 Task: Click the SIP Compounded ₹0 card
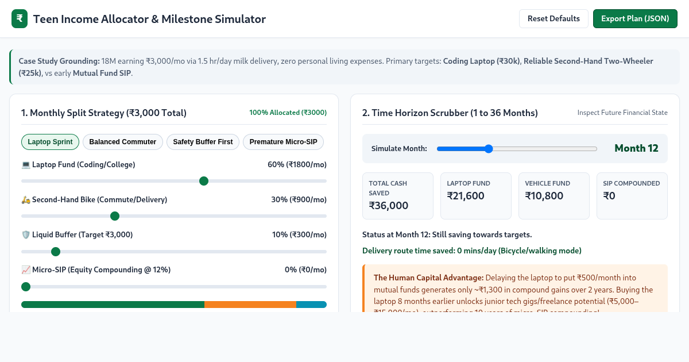632,196
